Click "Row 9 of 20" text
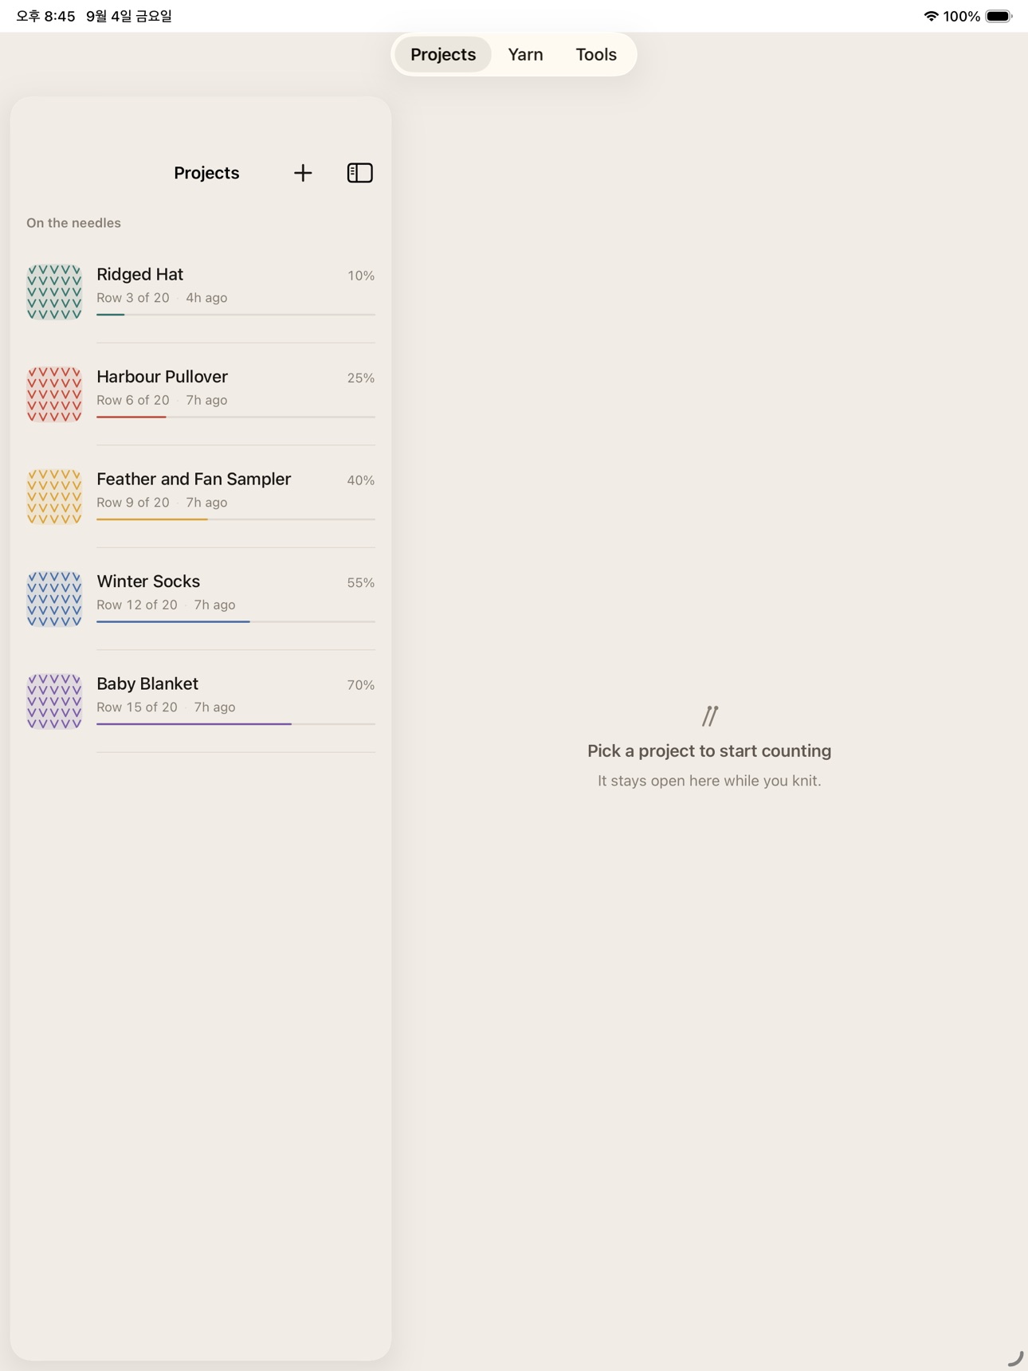This screenshot has height=1371, width=1028. pos(133,503)
